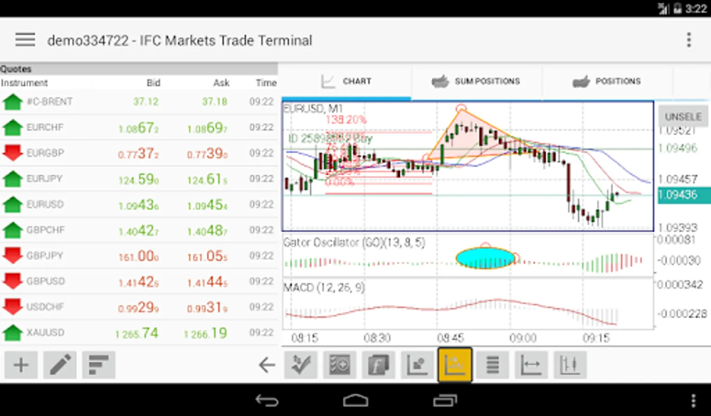The height and width of the screenshot is (416, 711).
Task: Select the cyan ellipse on Gator Oscillator
Action: tap(485, 258)
